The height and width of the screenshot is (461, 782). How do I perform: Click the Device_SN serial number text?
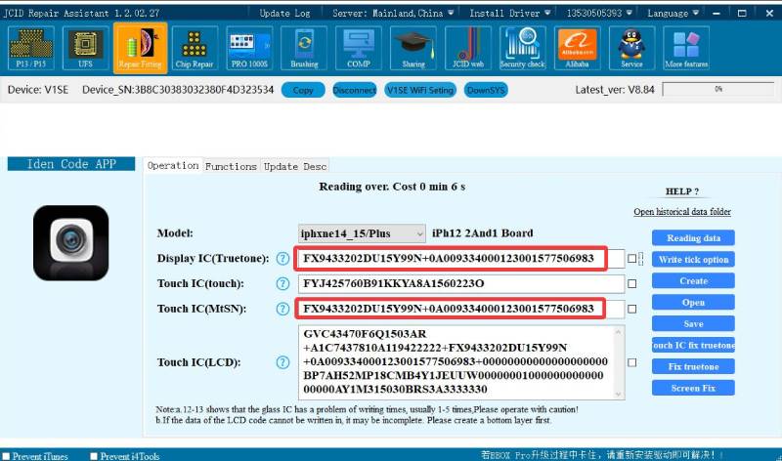(178, 90)
